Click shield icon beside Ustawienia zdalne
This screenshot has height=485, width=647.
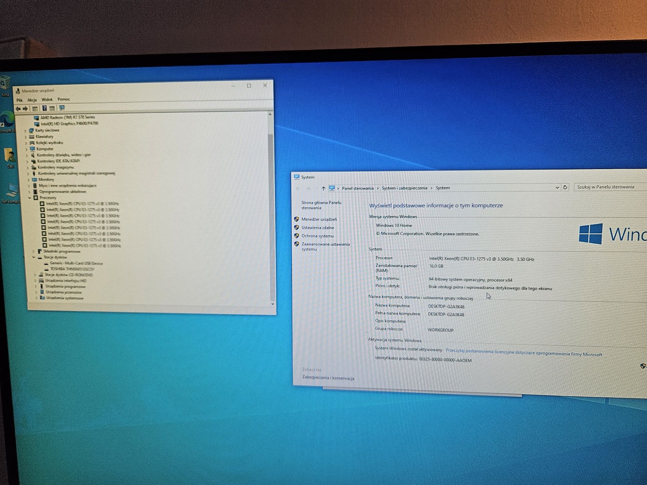[x=296, y=227]
